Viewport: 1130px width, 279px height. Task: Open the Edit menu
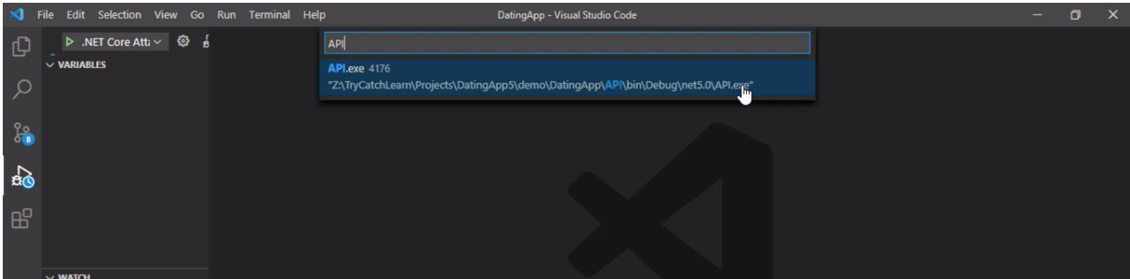click(76, 15)
